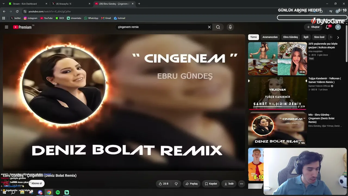Open Windows Start menu
Screen dimensions: 348x196
[4, 192]
